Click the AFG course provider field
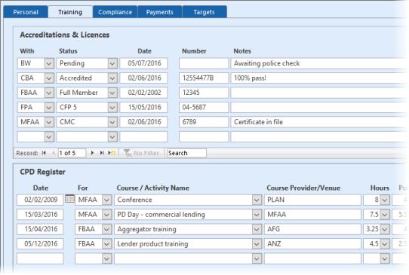Screen dimensions: 409x275 (312, 229)
